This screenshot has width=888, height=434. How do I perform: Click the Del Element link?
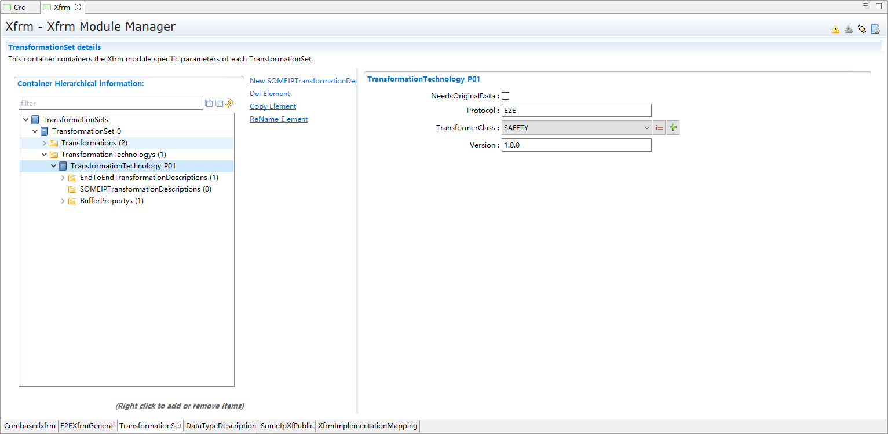click(269, 94)
